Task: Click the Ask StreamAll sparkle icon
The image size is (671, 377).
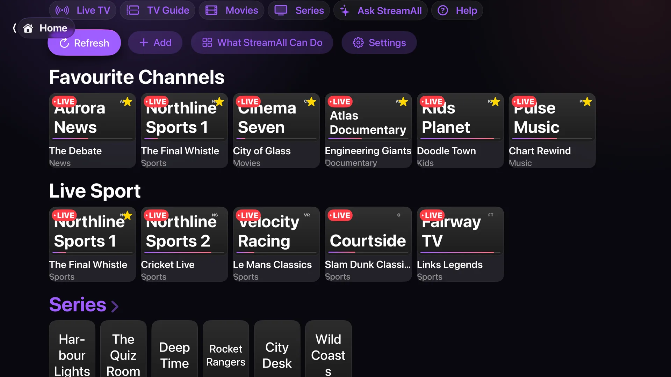Action: (345, 10)
